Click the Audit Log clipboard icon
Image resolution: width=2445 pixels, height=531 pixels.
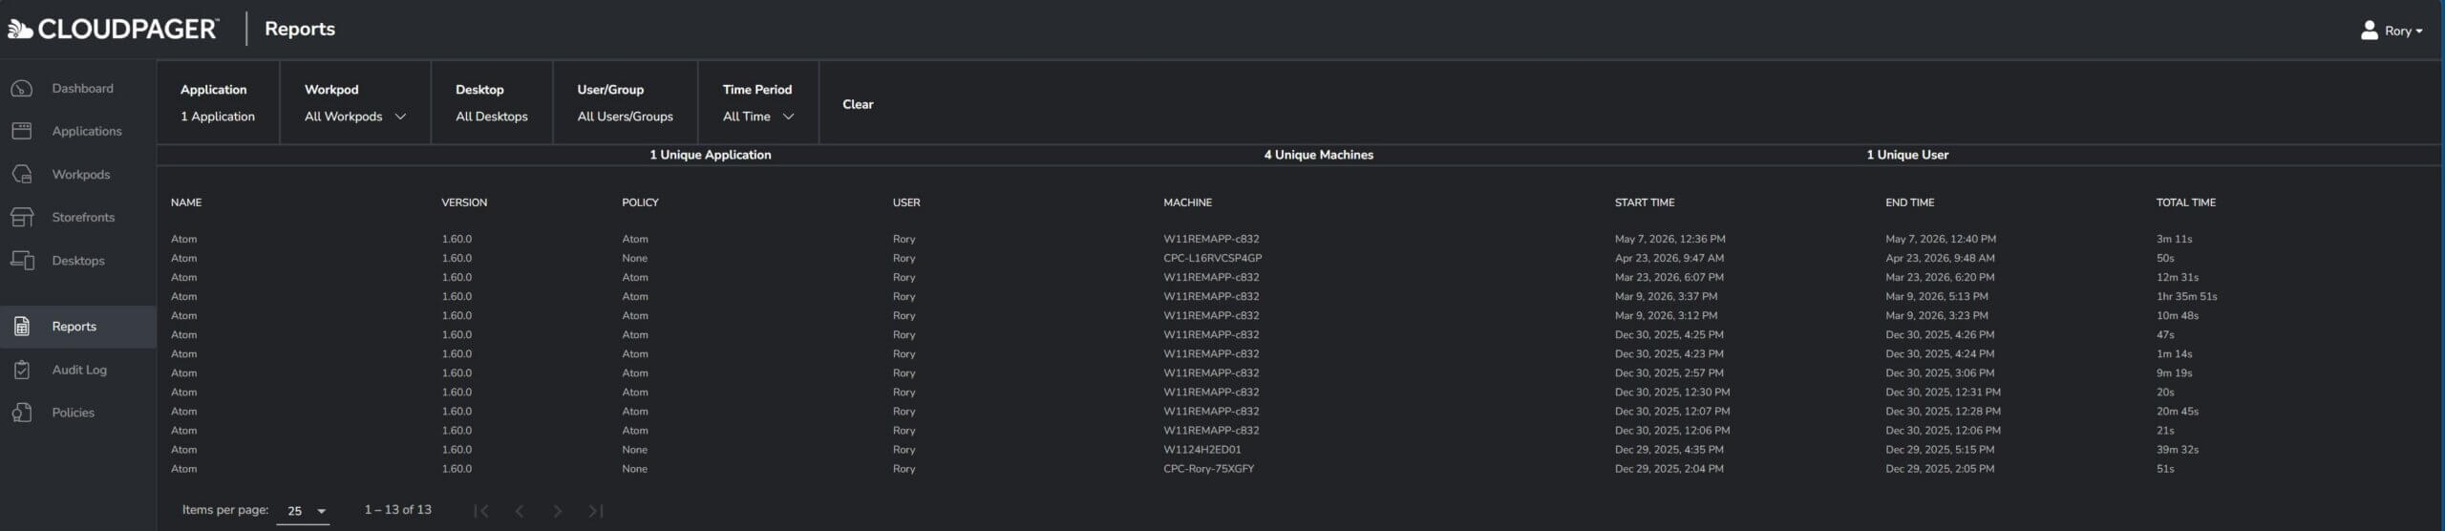[x=22, y=370]
